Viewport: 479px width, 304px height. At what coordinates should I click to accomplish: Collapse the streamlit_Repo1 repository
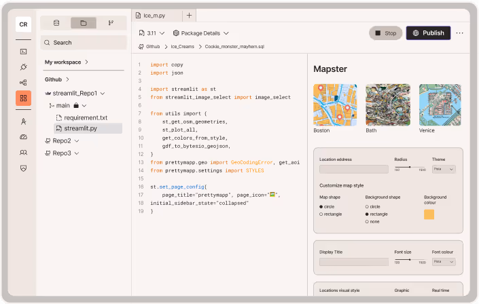point(103,94)
